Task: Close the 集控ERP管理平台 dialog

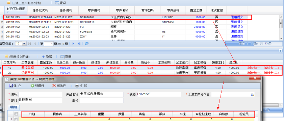Action: coord(255,78)
